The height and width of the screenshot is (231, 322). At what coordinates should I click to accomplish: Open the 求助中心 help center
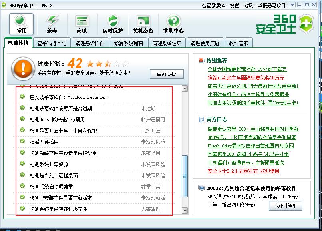pos(173,24)
